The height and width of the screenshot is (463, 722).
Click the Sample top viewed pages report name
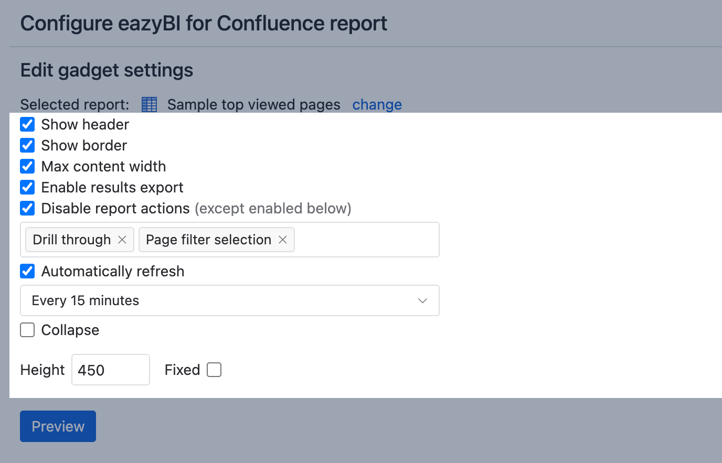click(254, 105)
